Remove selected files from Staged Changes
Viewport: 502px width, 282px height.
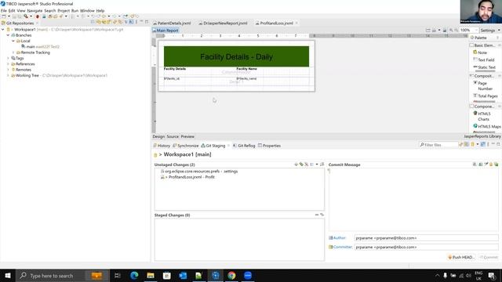(x=317, y=215)
